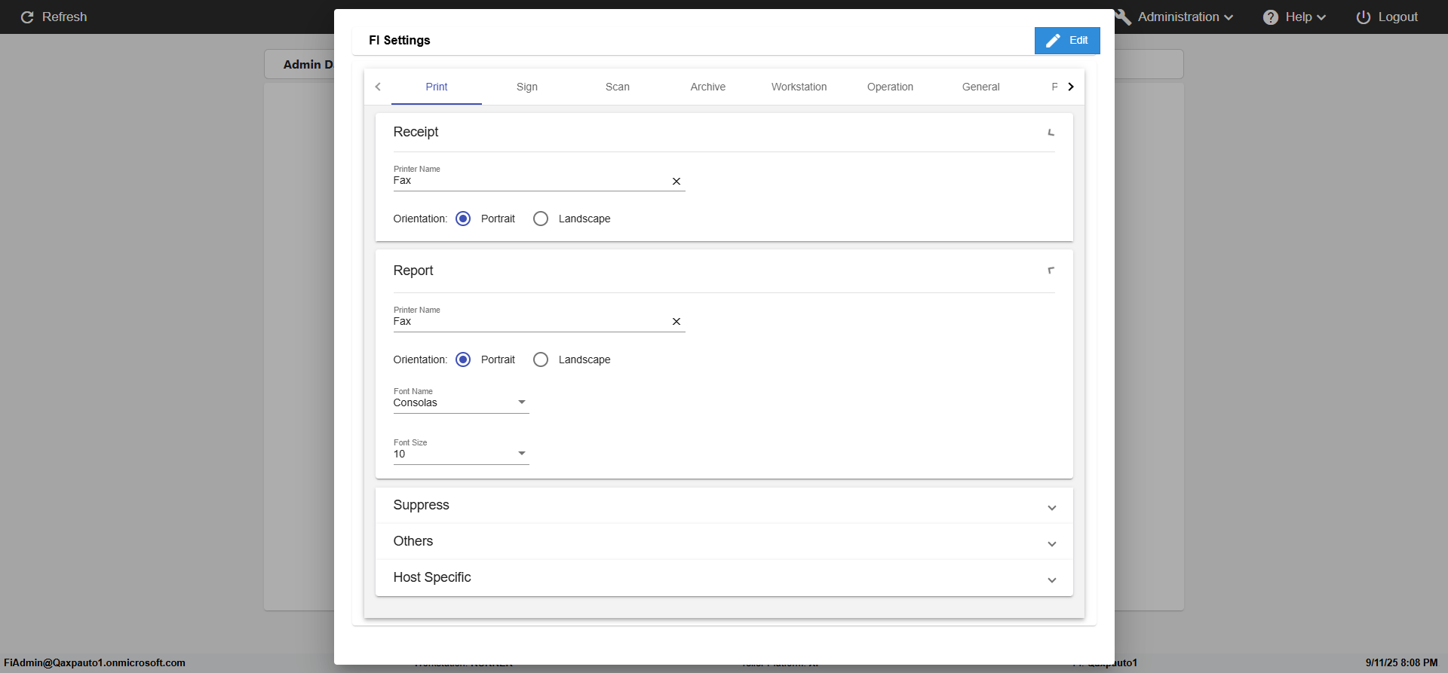The image size is (1448, 673).
Task: Click the Refresh icon in top bar
Action: point(27,17)
